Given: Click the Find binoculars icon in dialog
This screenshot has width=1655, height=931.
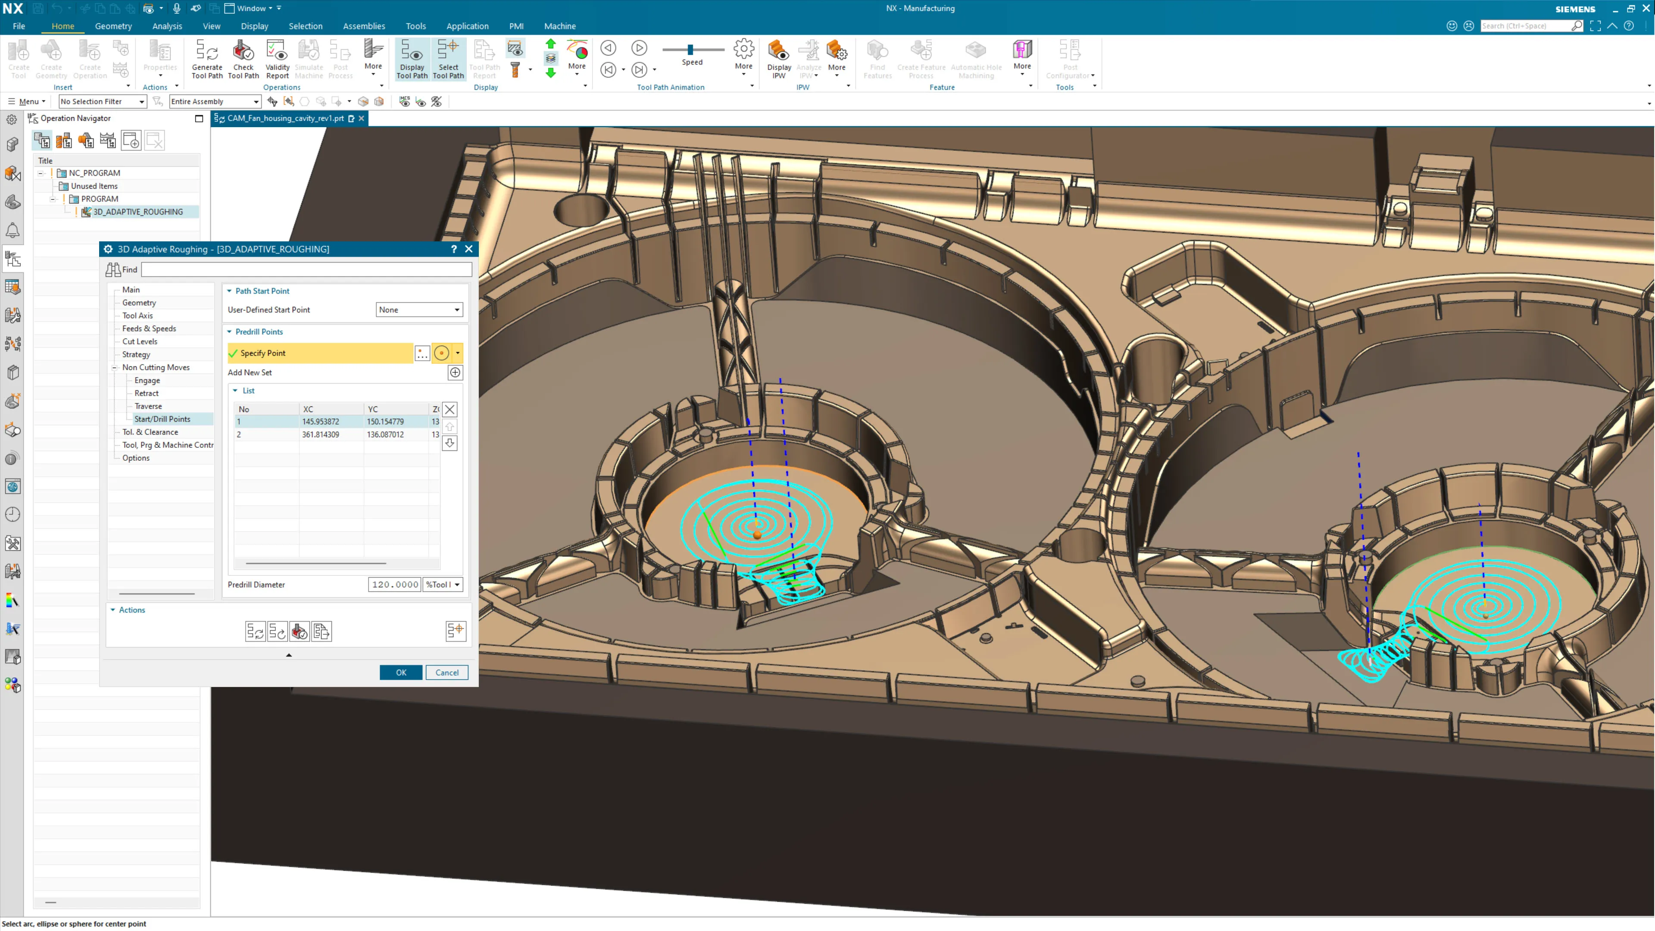Looking at the screenshot, I should [x=113, y=269].
